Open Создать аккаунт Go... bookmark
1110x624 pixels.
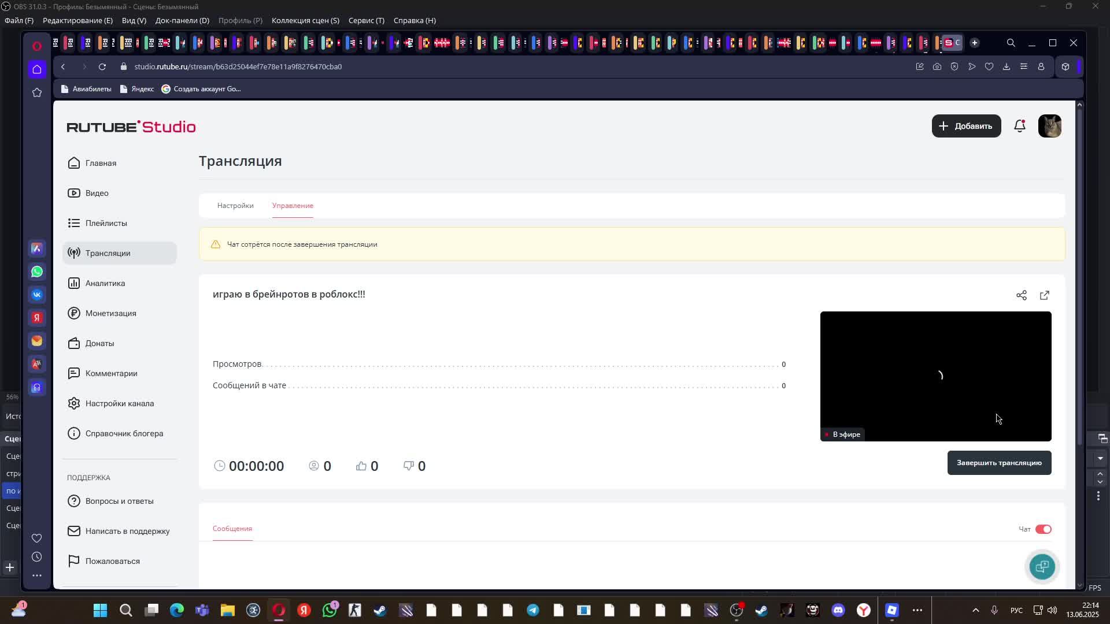pyautogui.click(x=201, y=89)
